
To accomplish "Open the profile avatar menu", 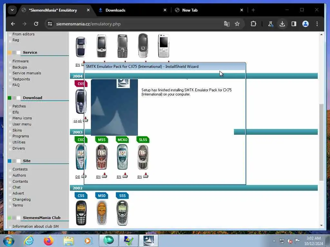I will pyautogui.click(x=306, y=24).
